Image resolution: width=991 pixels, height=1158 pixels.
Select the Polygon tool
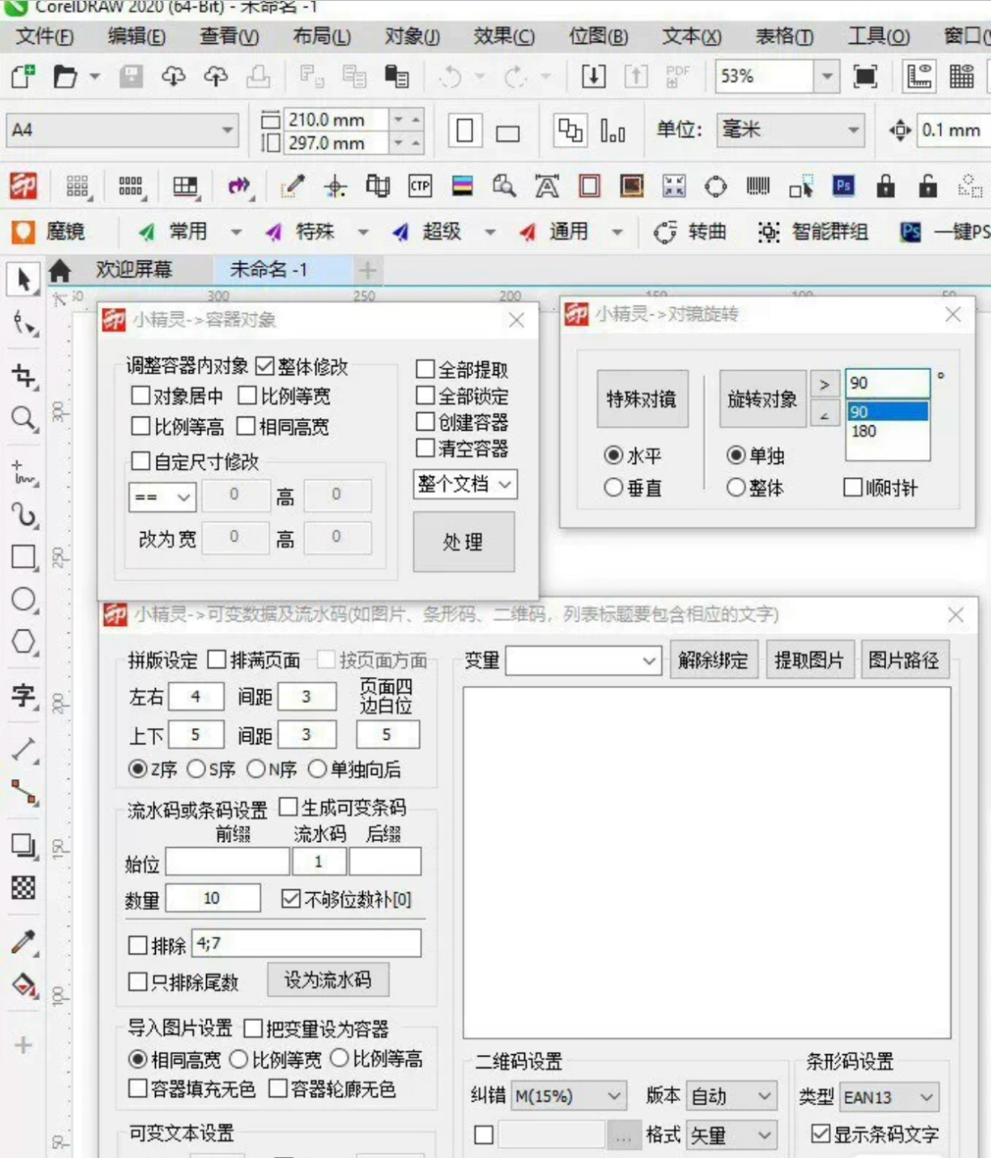(x=23, y=642)
